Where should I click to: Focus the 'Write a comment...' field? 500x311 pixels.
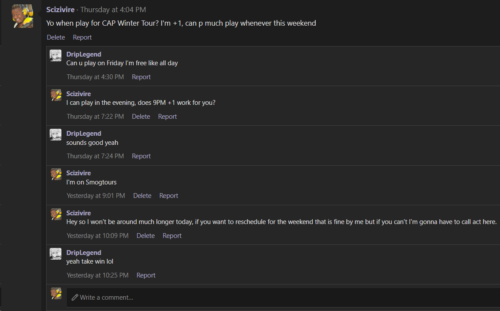[x=283, y=298]
